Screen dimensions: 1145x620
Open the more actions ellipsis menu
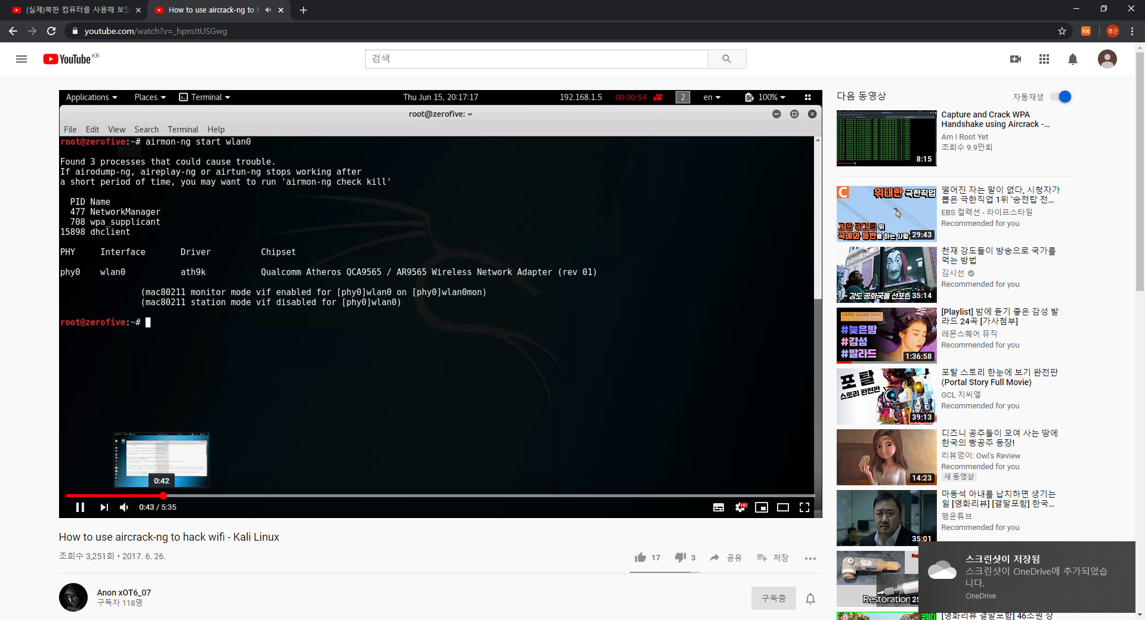click(810, 559)
